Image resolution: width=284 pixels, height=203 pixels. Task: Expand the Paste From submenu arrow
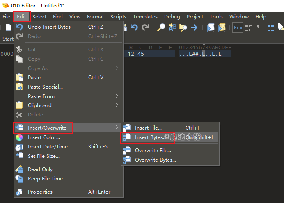click(x=117, y=96)
